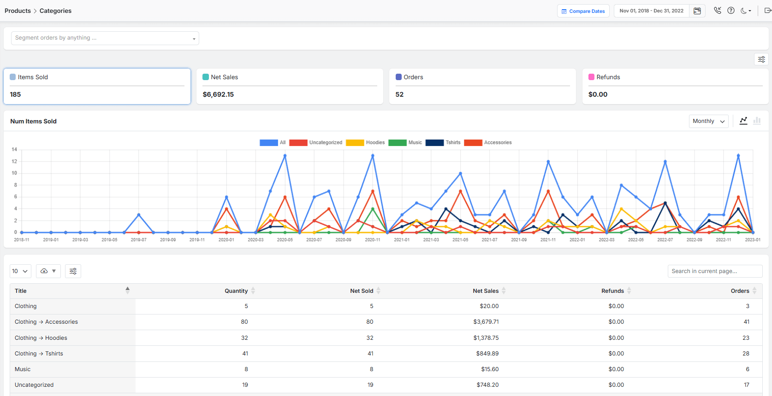Select the Orders metric card

(x=482, y=86)
